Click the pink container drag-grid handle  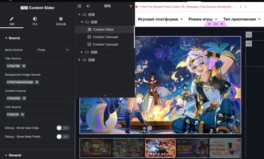click(x=216, y=24)
